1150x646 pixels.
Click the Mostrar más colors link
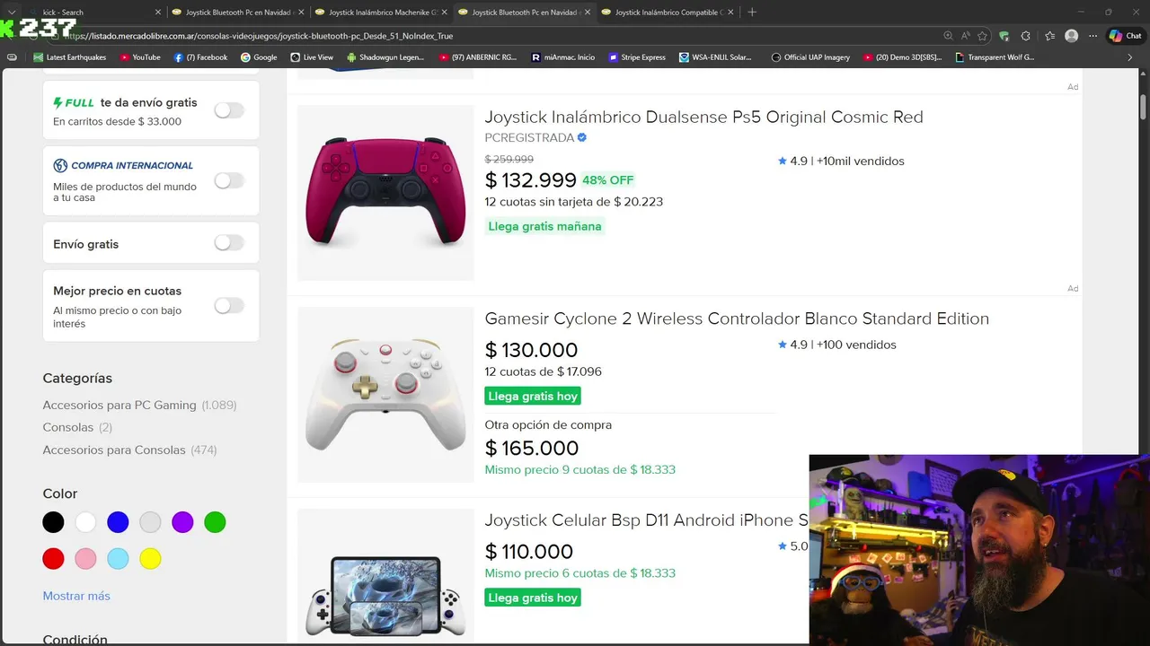76,596
